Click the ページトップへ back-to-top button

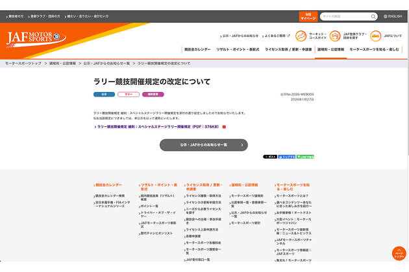399,252
